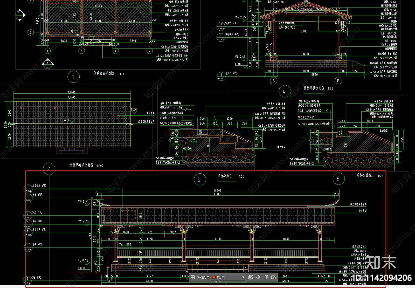Click the edit annotation pencil icon
The image size is (415, 288).
251,277
